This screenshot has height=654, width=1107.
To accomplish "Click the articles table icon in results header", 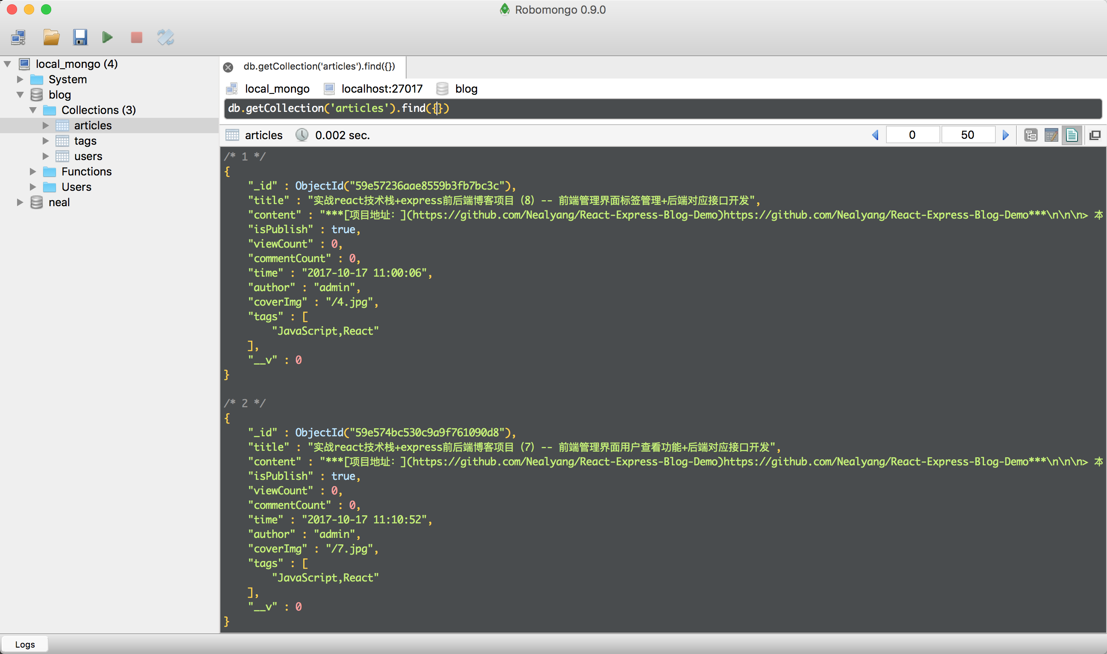I will click(232, 135).
